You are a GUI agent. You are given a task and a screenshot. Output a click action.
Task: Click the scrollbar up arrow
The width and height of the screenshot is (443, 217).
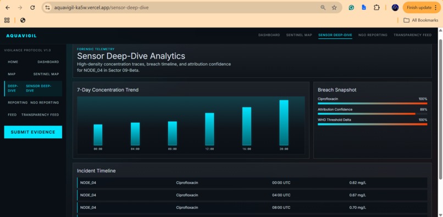pos(440,30)
